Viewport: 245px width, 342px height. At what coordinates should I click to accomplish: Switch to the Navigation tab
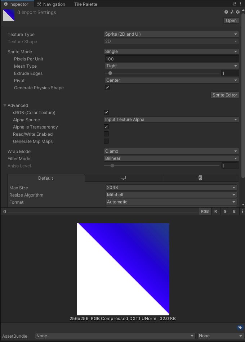[x=51, y=4]
